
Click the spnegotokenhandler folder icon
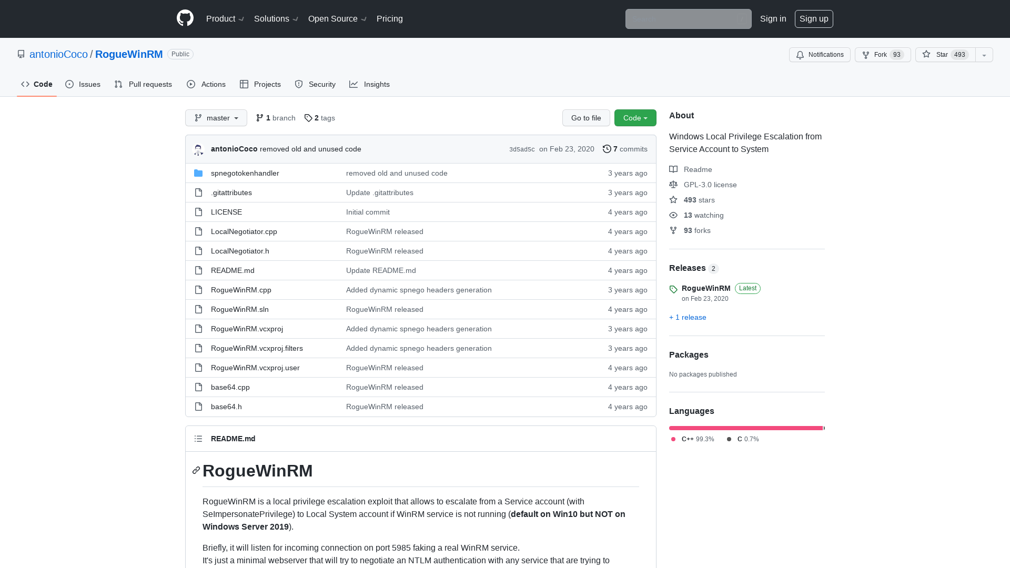[x=198, y=173]
